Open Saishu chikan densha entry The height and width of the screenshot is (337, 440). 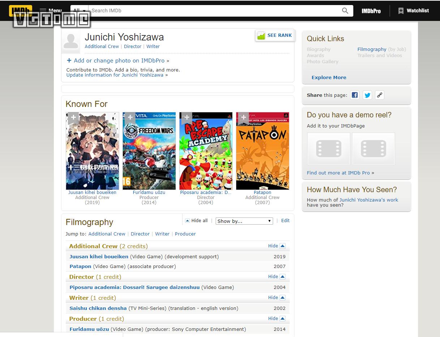click(x=98, y=308)
